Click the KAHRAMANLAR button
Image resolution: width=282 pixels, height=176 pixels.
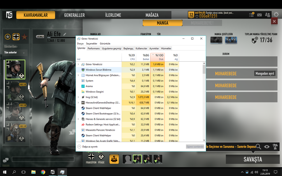pos(36,15)
